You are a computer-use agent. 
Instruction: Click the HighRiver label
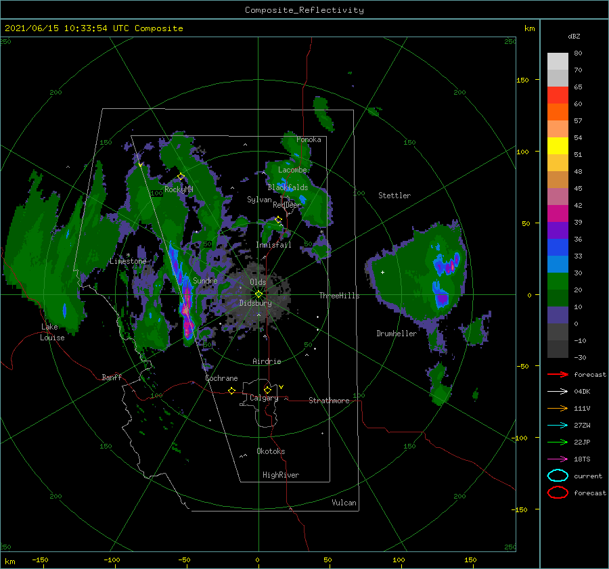pos(280,475)
